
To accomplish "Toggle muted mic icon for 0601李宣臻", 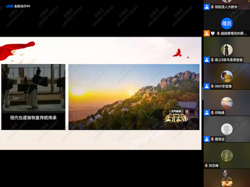I will point(212,86).
